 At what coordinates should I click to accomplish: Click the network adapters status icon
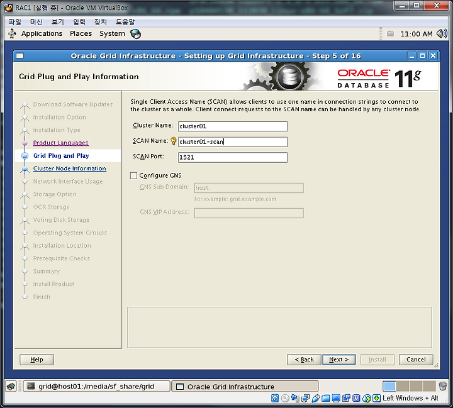[305, 398]
